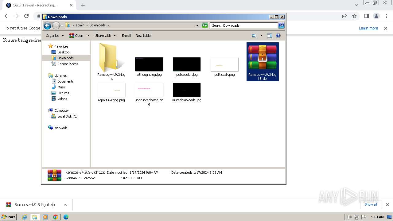This screenshot has width=393, height=221.
Task: Click Show all downloads button
Action: [371, 204]
